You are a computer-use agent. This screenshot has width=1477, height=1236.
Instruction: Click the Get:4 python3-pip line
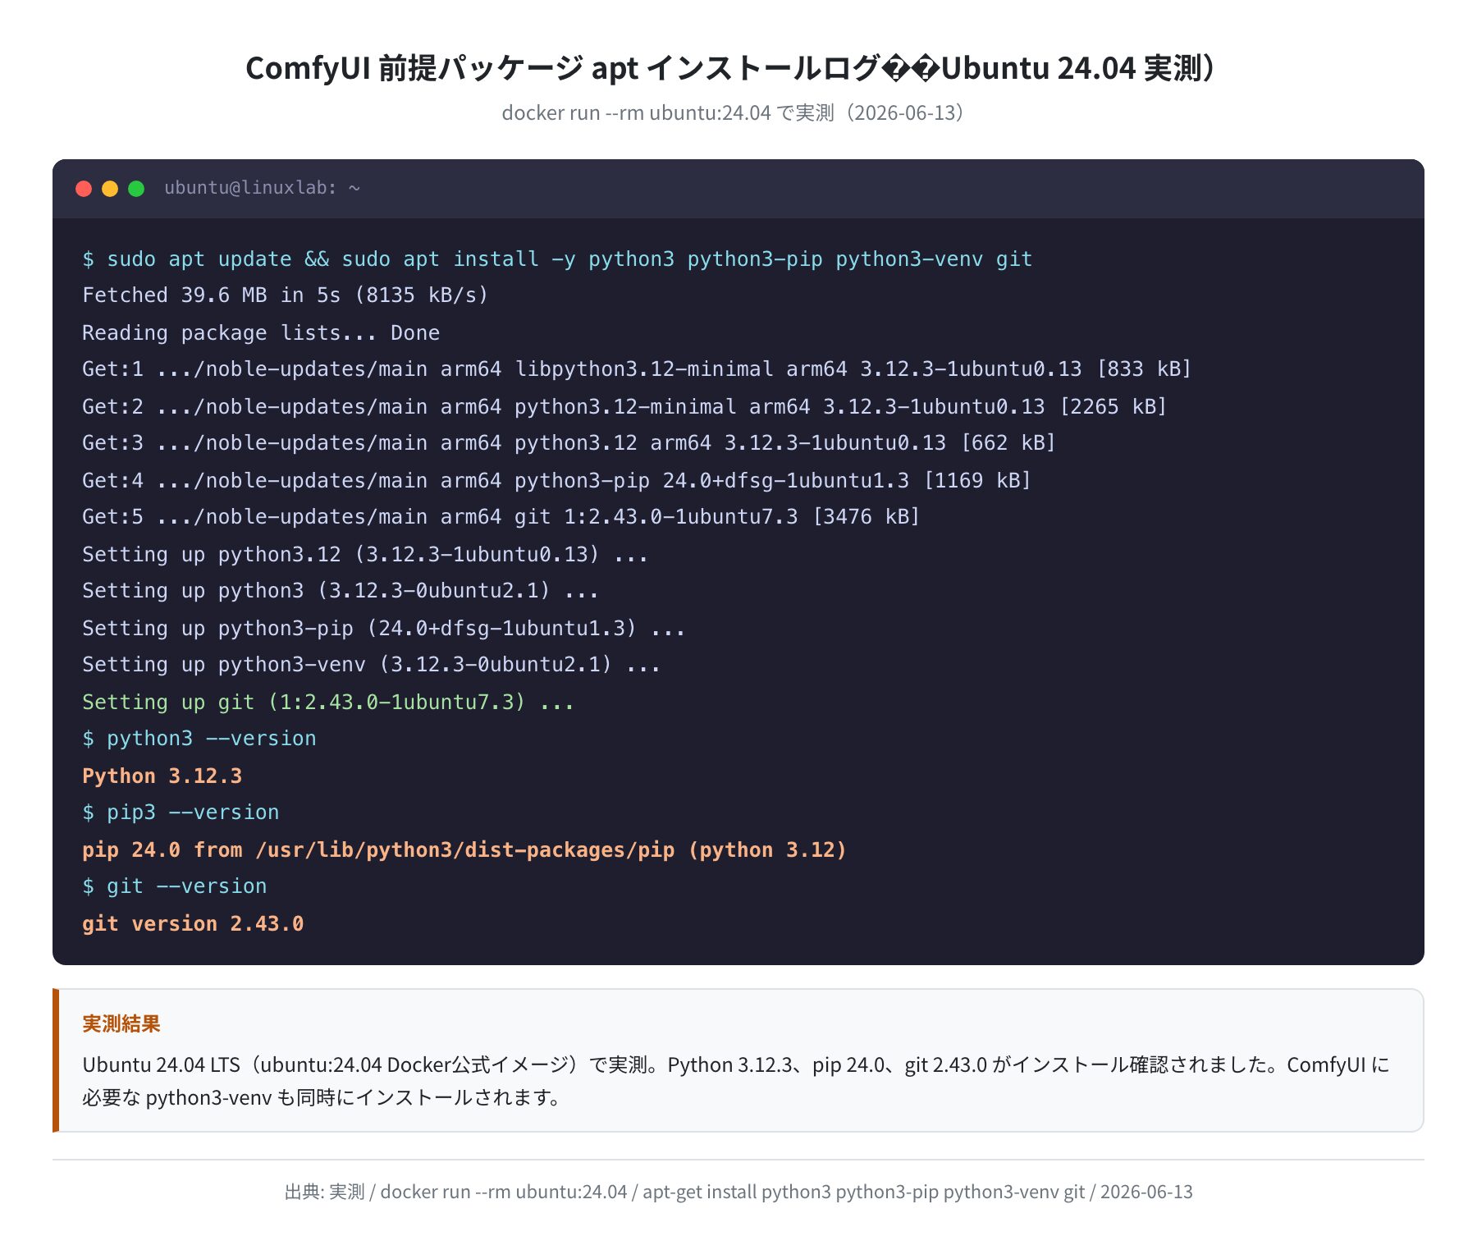556,481
